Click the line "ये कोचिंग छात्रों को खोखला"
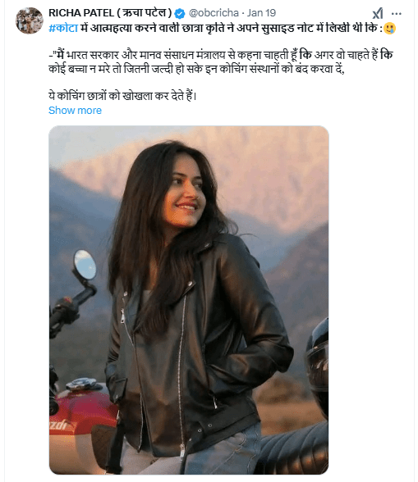Image resolution: width=418 pixels, height=482 pixels. point(122,96)
